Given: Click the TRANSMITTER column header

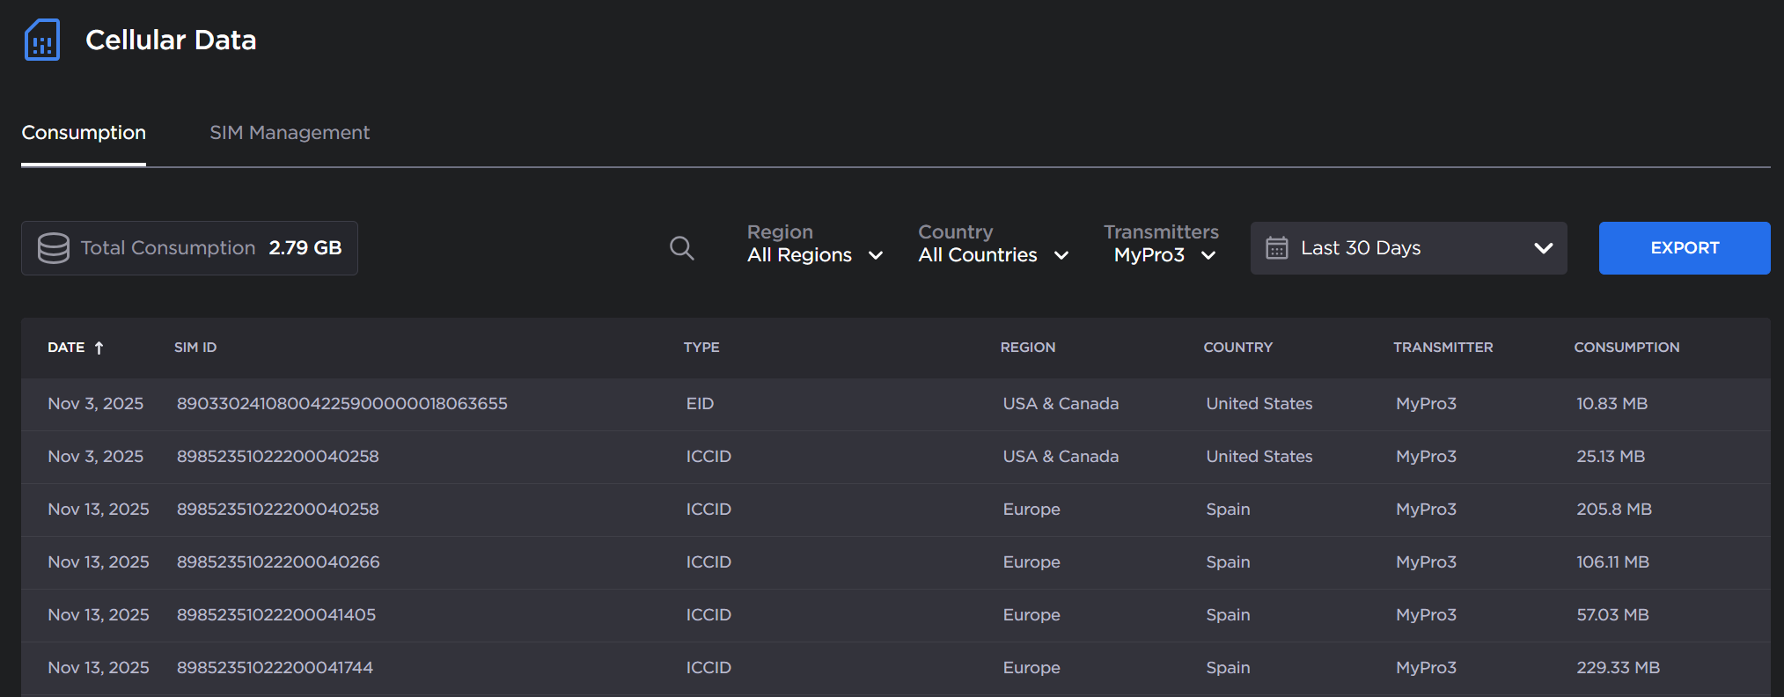Looking at the screenshot, I should tap(1443, 348).
